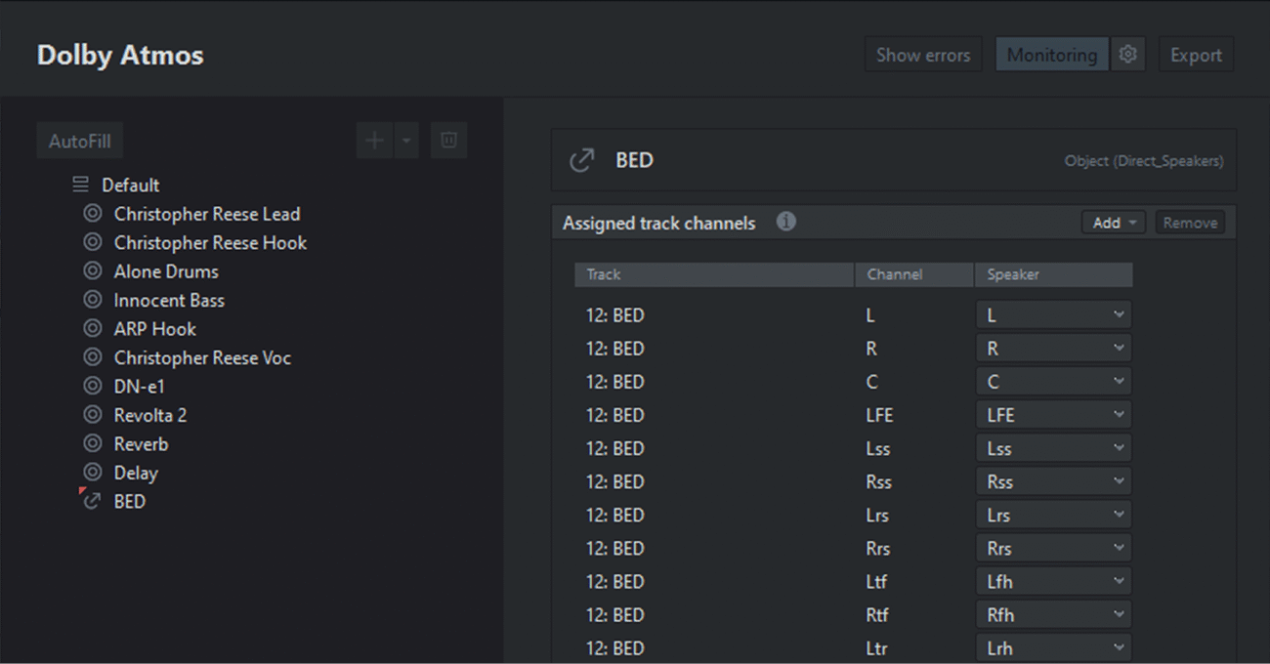Click the delete trash icon in the list toolbar
This screenshot has height=664, width=1270.
tap(448, 141)
